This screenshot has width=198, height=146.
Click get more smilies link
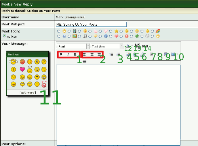click(x=28, y=93)
